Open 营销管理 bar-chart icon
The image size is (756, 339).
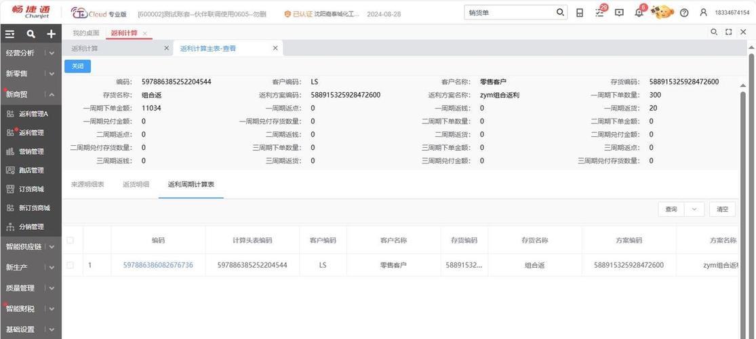point(11,151)
